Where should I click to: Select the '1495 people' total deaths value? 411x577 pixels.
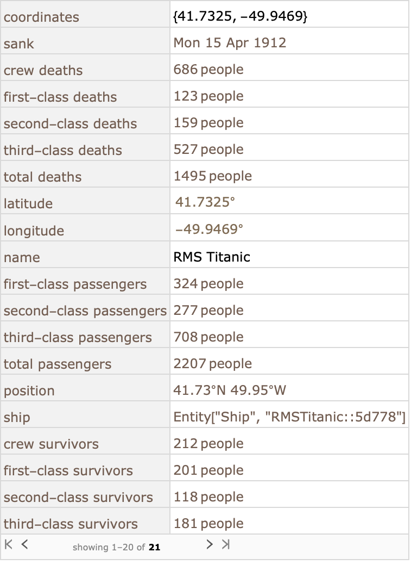coord(213,176)
